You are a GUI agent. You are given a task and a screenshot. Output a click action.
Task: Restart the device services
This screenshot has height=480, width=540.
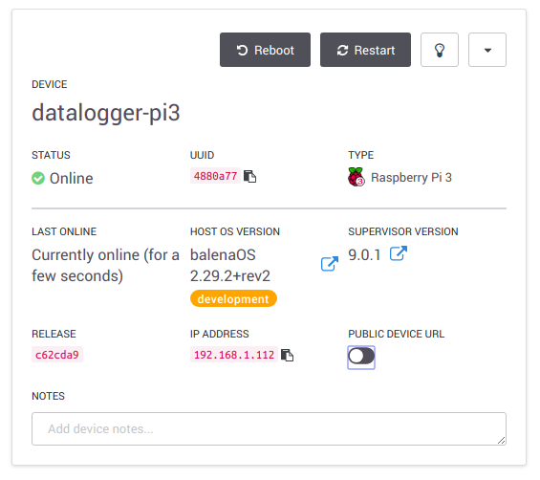coord(365,50)
